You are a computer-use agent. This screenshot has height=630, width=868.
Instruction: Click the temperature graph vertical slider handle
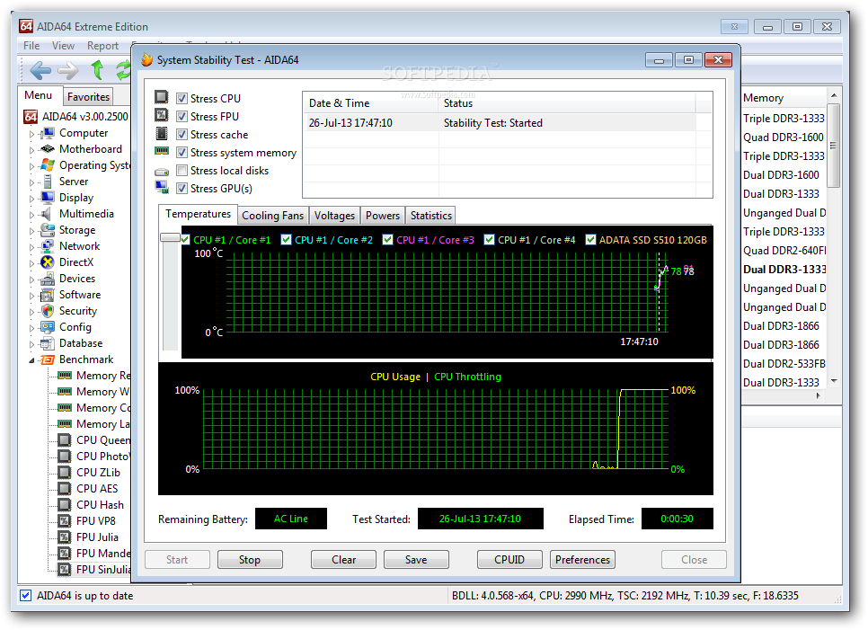(x=170, y=237)
